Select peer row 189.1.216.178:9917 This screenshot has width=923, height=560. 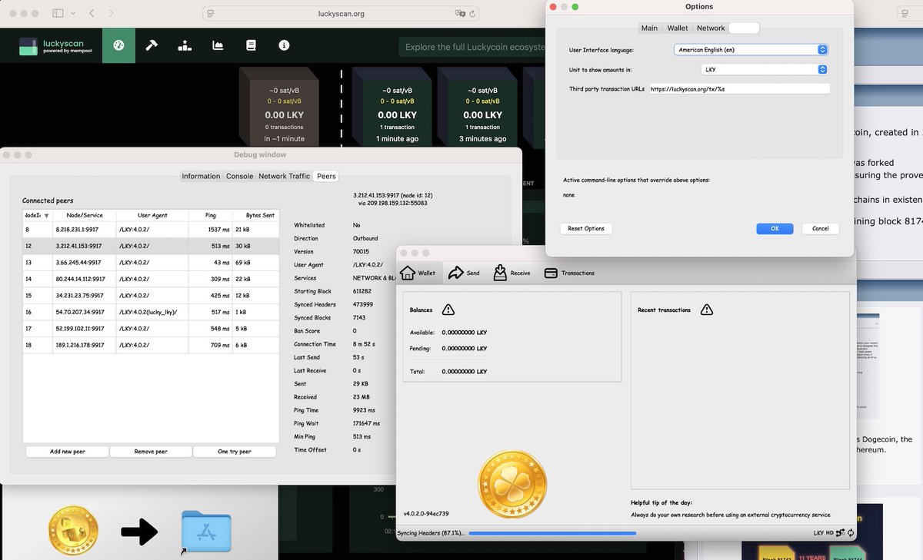[x=151, y=345]
